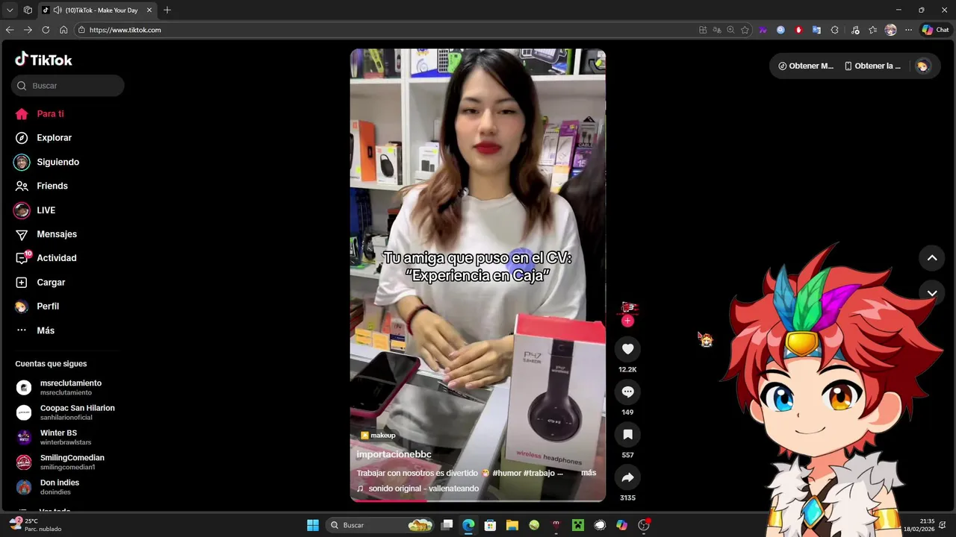Screen dimensions: 956x537
Task: Save video with the bookmark icon
Action: (627, 435)
